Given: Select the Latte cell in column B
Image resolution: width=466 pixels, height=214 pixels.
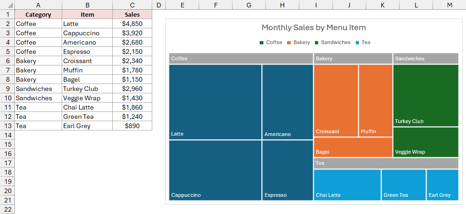Looking at the screenshot, I should (87, 24).
